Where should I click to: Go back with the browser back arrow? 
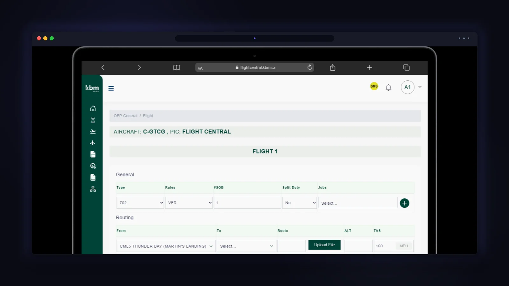pos(103,67)
